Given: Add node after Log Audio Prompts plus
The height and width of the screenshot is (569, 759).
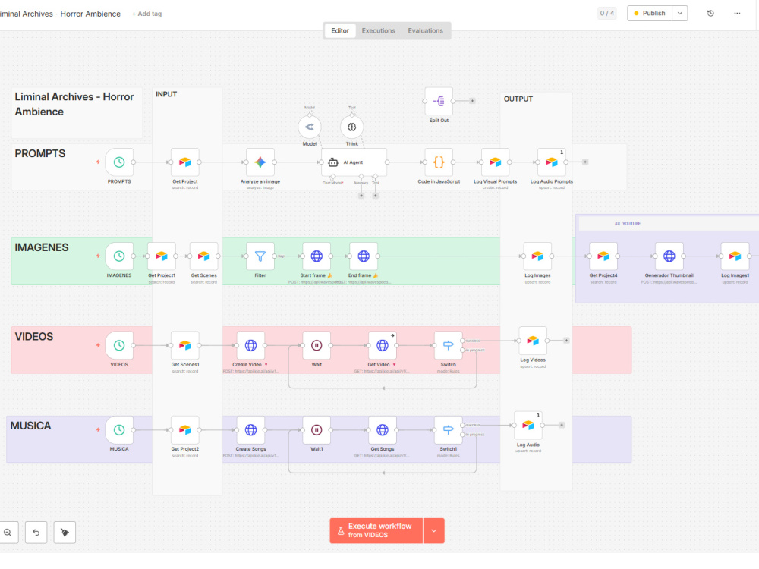Looking at the screenshot, I should (584, 162).
